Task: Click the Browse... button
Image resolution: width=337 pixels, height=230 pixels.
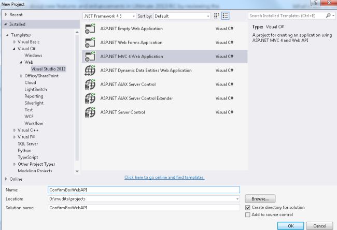Action: point(260,199)
